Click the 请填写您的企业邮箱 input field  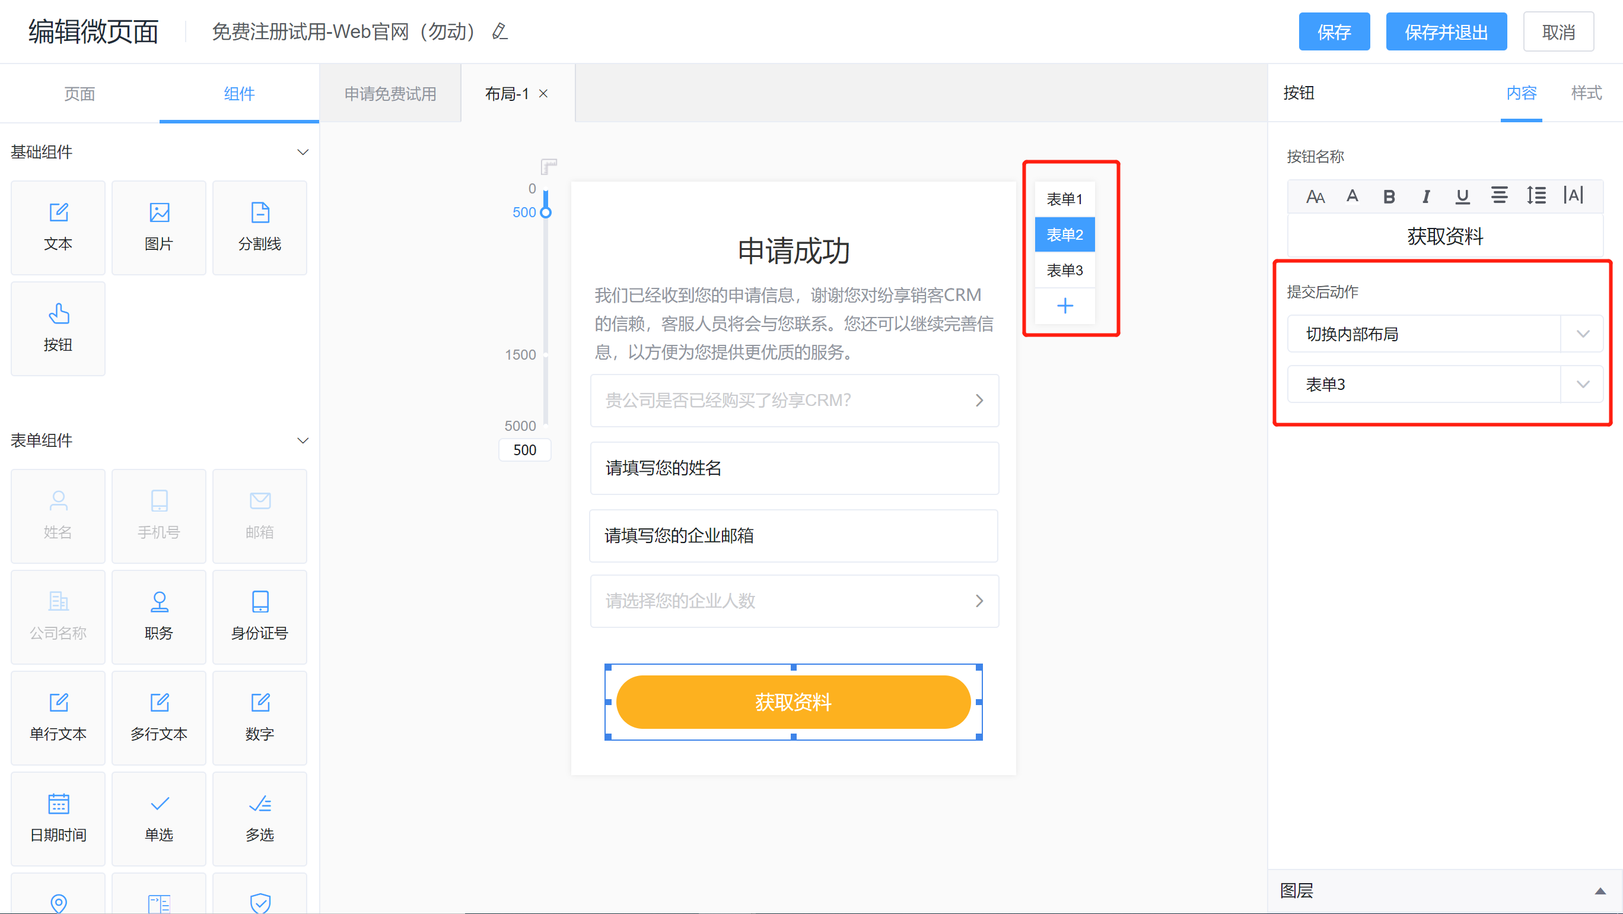coord(794,536)
